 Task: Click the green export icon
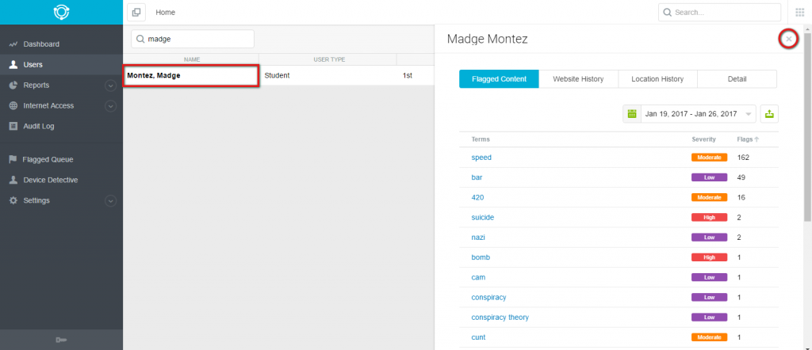click(769, 114)
